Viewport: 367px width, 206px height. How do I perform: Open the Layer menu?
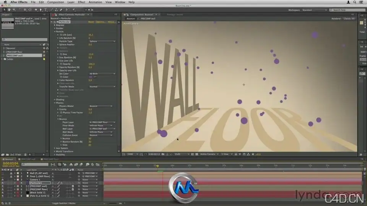click(x=71, y=2)
